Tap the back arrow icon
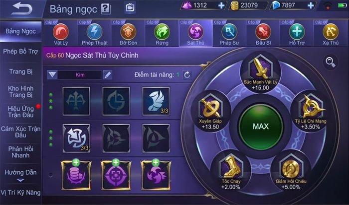 click(x=22, y=8)
